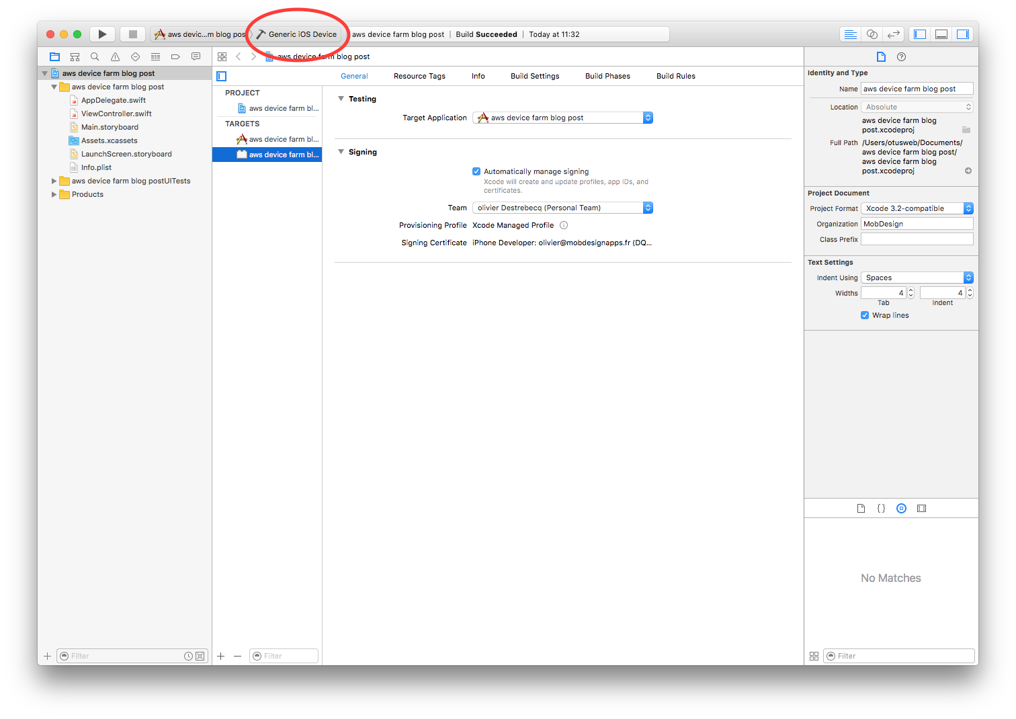1016x719 pixels.
Task: Select the Debug navigator gauge icon
Action: 155,56
